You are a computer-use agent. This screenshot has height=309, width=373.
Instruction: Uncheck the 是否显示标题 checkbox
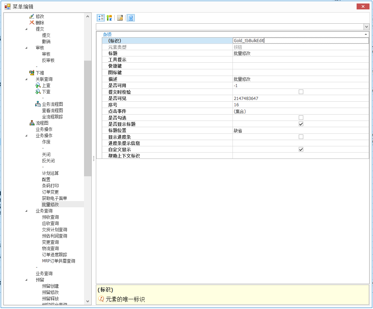click(x=301, y=124)
